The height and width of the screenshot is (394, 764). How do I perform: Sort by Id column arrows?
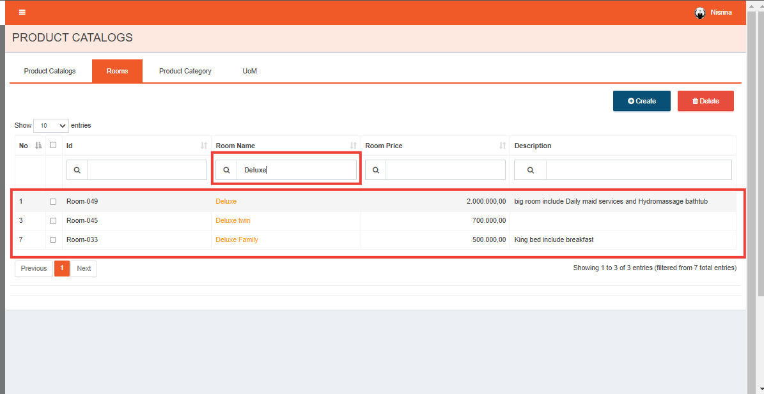(x=204, y=146)
